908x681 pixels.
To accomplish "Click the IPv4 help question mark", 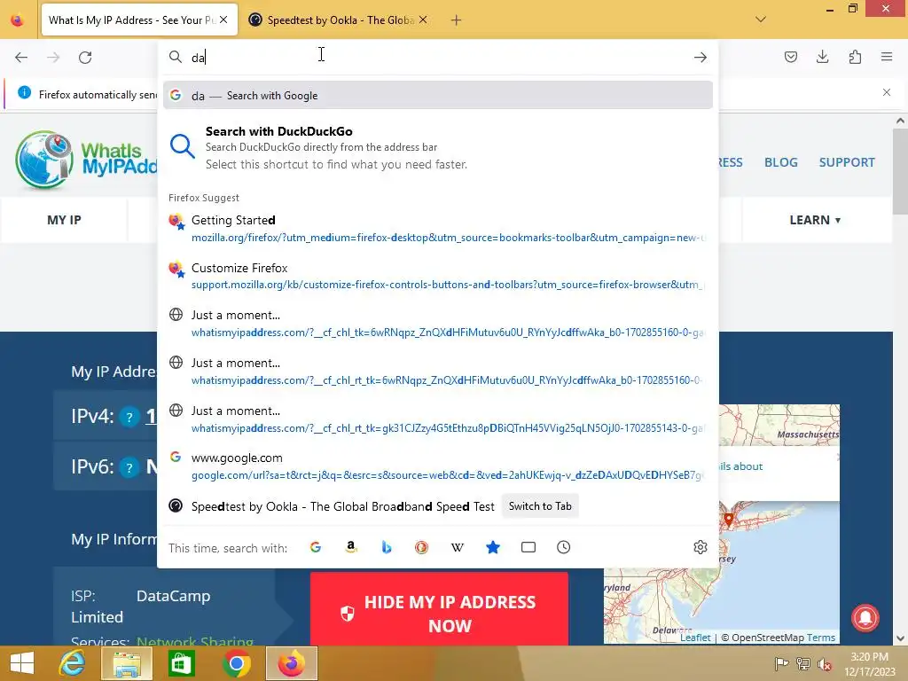I will [x=129, y=417].
